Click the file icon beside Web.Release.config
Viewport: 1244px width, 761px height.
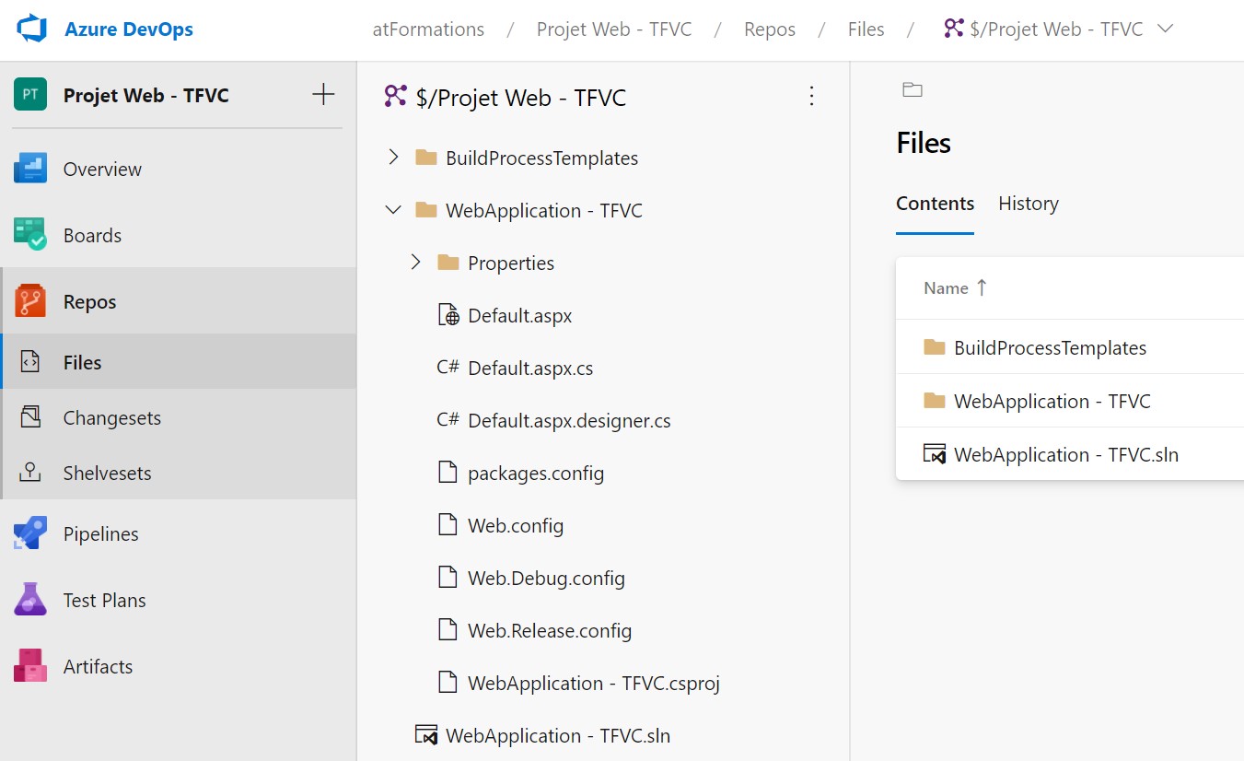[x=448, y=630]
